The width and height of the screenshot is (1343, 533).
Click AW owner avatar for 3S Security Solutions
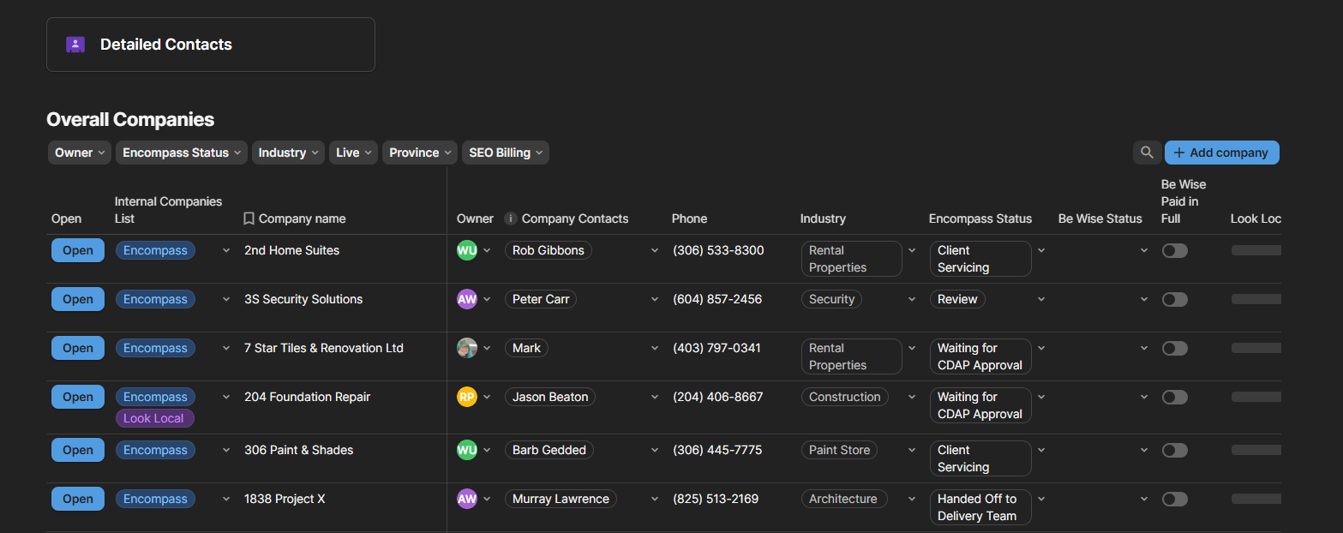pos(467,299)
